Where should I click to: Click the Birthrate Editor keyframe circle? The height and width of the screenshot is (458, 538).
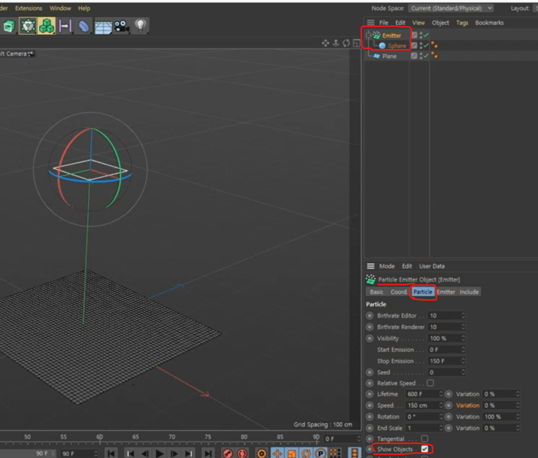(x=370, y=316)
